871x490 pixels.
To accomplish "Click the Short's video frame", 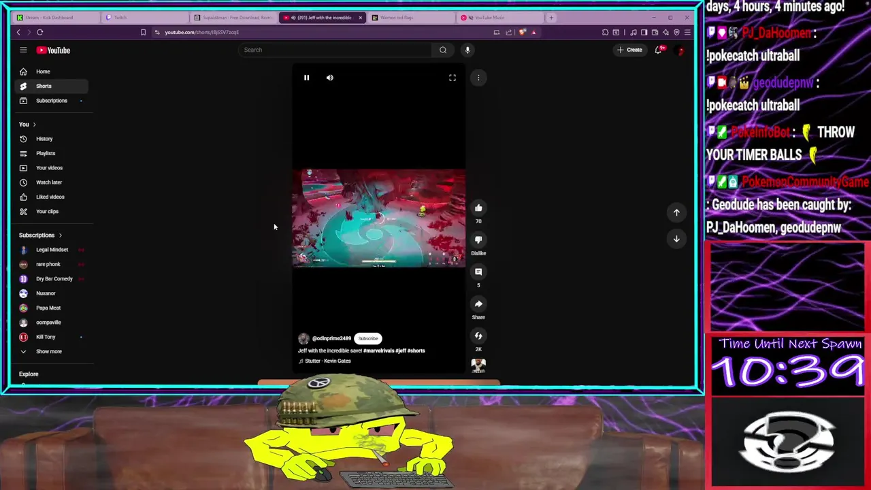I will 379,218.
